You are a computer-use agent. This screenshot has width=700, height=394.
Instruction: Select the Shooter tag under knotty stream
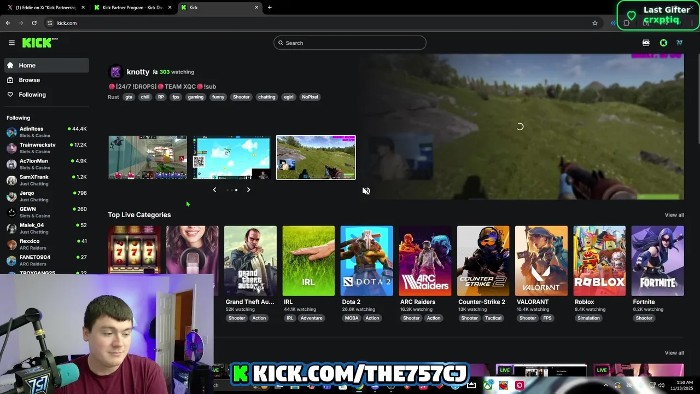[241, 97]
